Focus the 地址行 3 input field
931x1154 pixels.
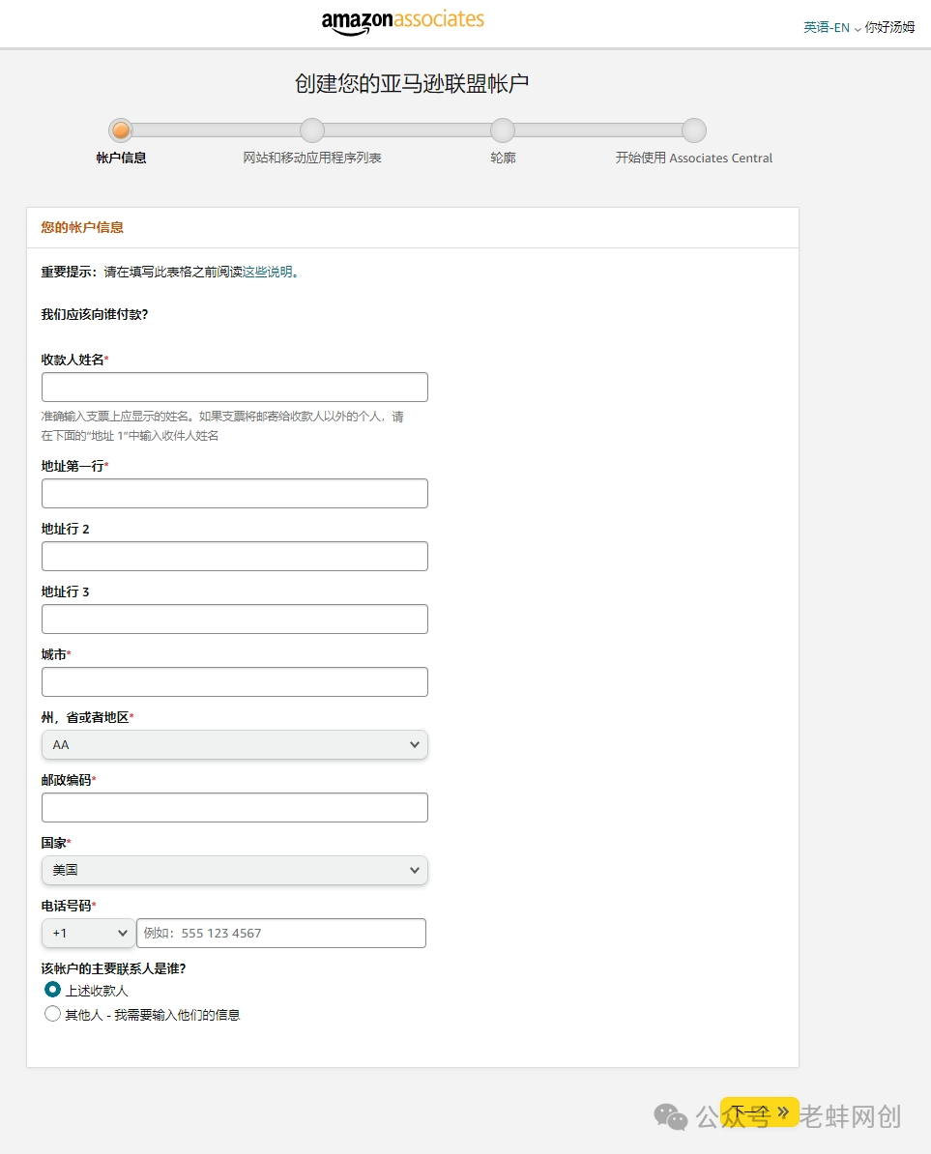[x=235, y=619]
